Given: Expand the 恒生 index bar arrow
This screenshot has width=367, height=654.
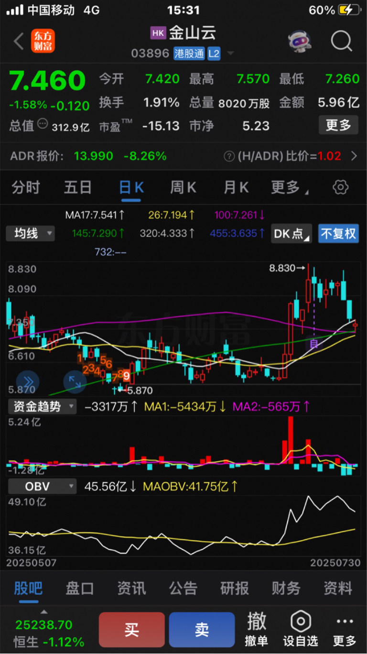Looking at the screenshot, I should tap(44, 611).
